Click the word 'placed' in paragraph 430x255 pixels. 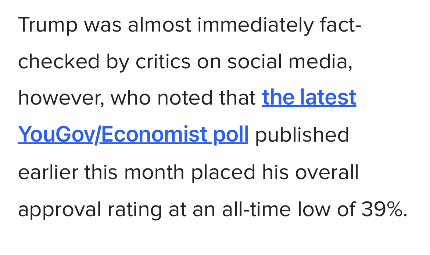[223, 172]
